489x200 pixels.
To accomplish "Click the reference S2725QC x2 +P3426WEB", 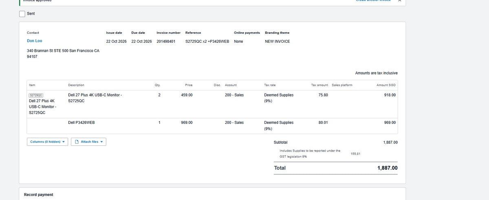I will pyautogui.click(x=207, y=42).
